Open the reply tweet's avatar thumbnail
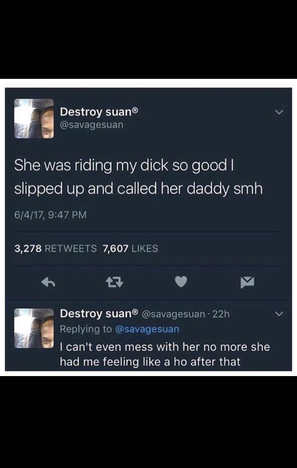The width and height of the screenshot is (297, 468). click(34, 328)
